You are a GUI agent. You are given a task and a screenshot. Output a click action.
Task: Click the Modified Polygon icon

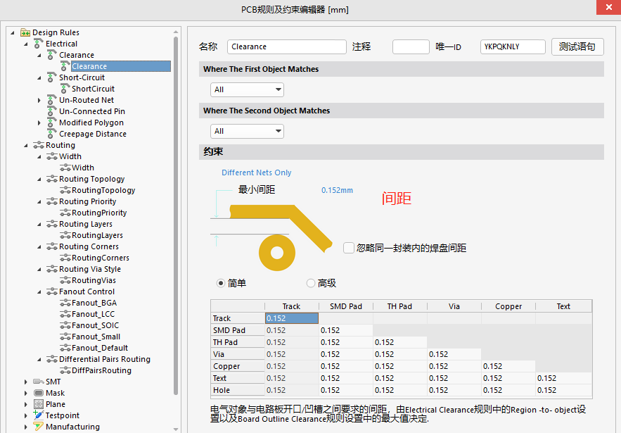[51, 123]
